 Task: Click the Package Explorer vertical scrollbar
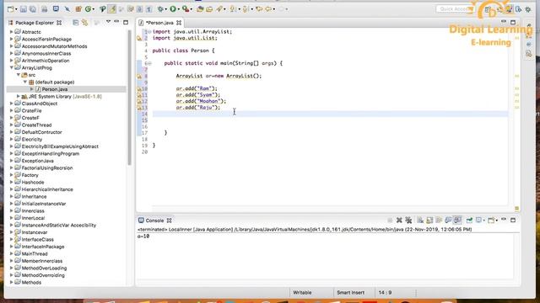tap(129, 98)
